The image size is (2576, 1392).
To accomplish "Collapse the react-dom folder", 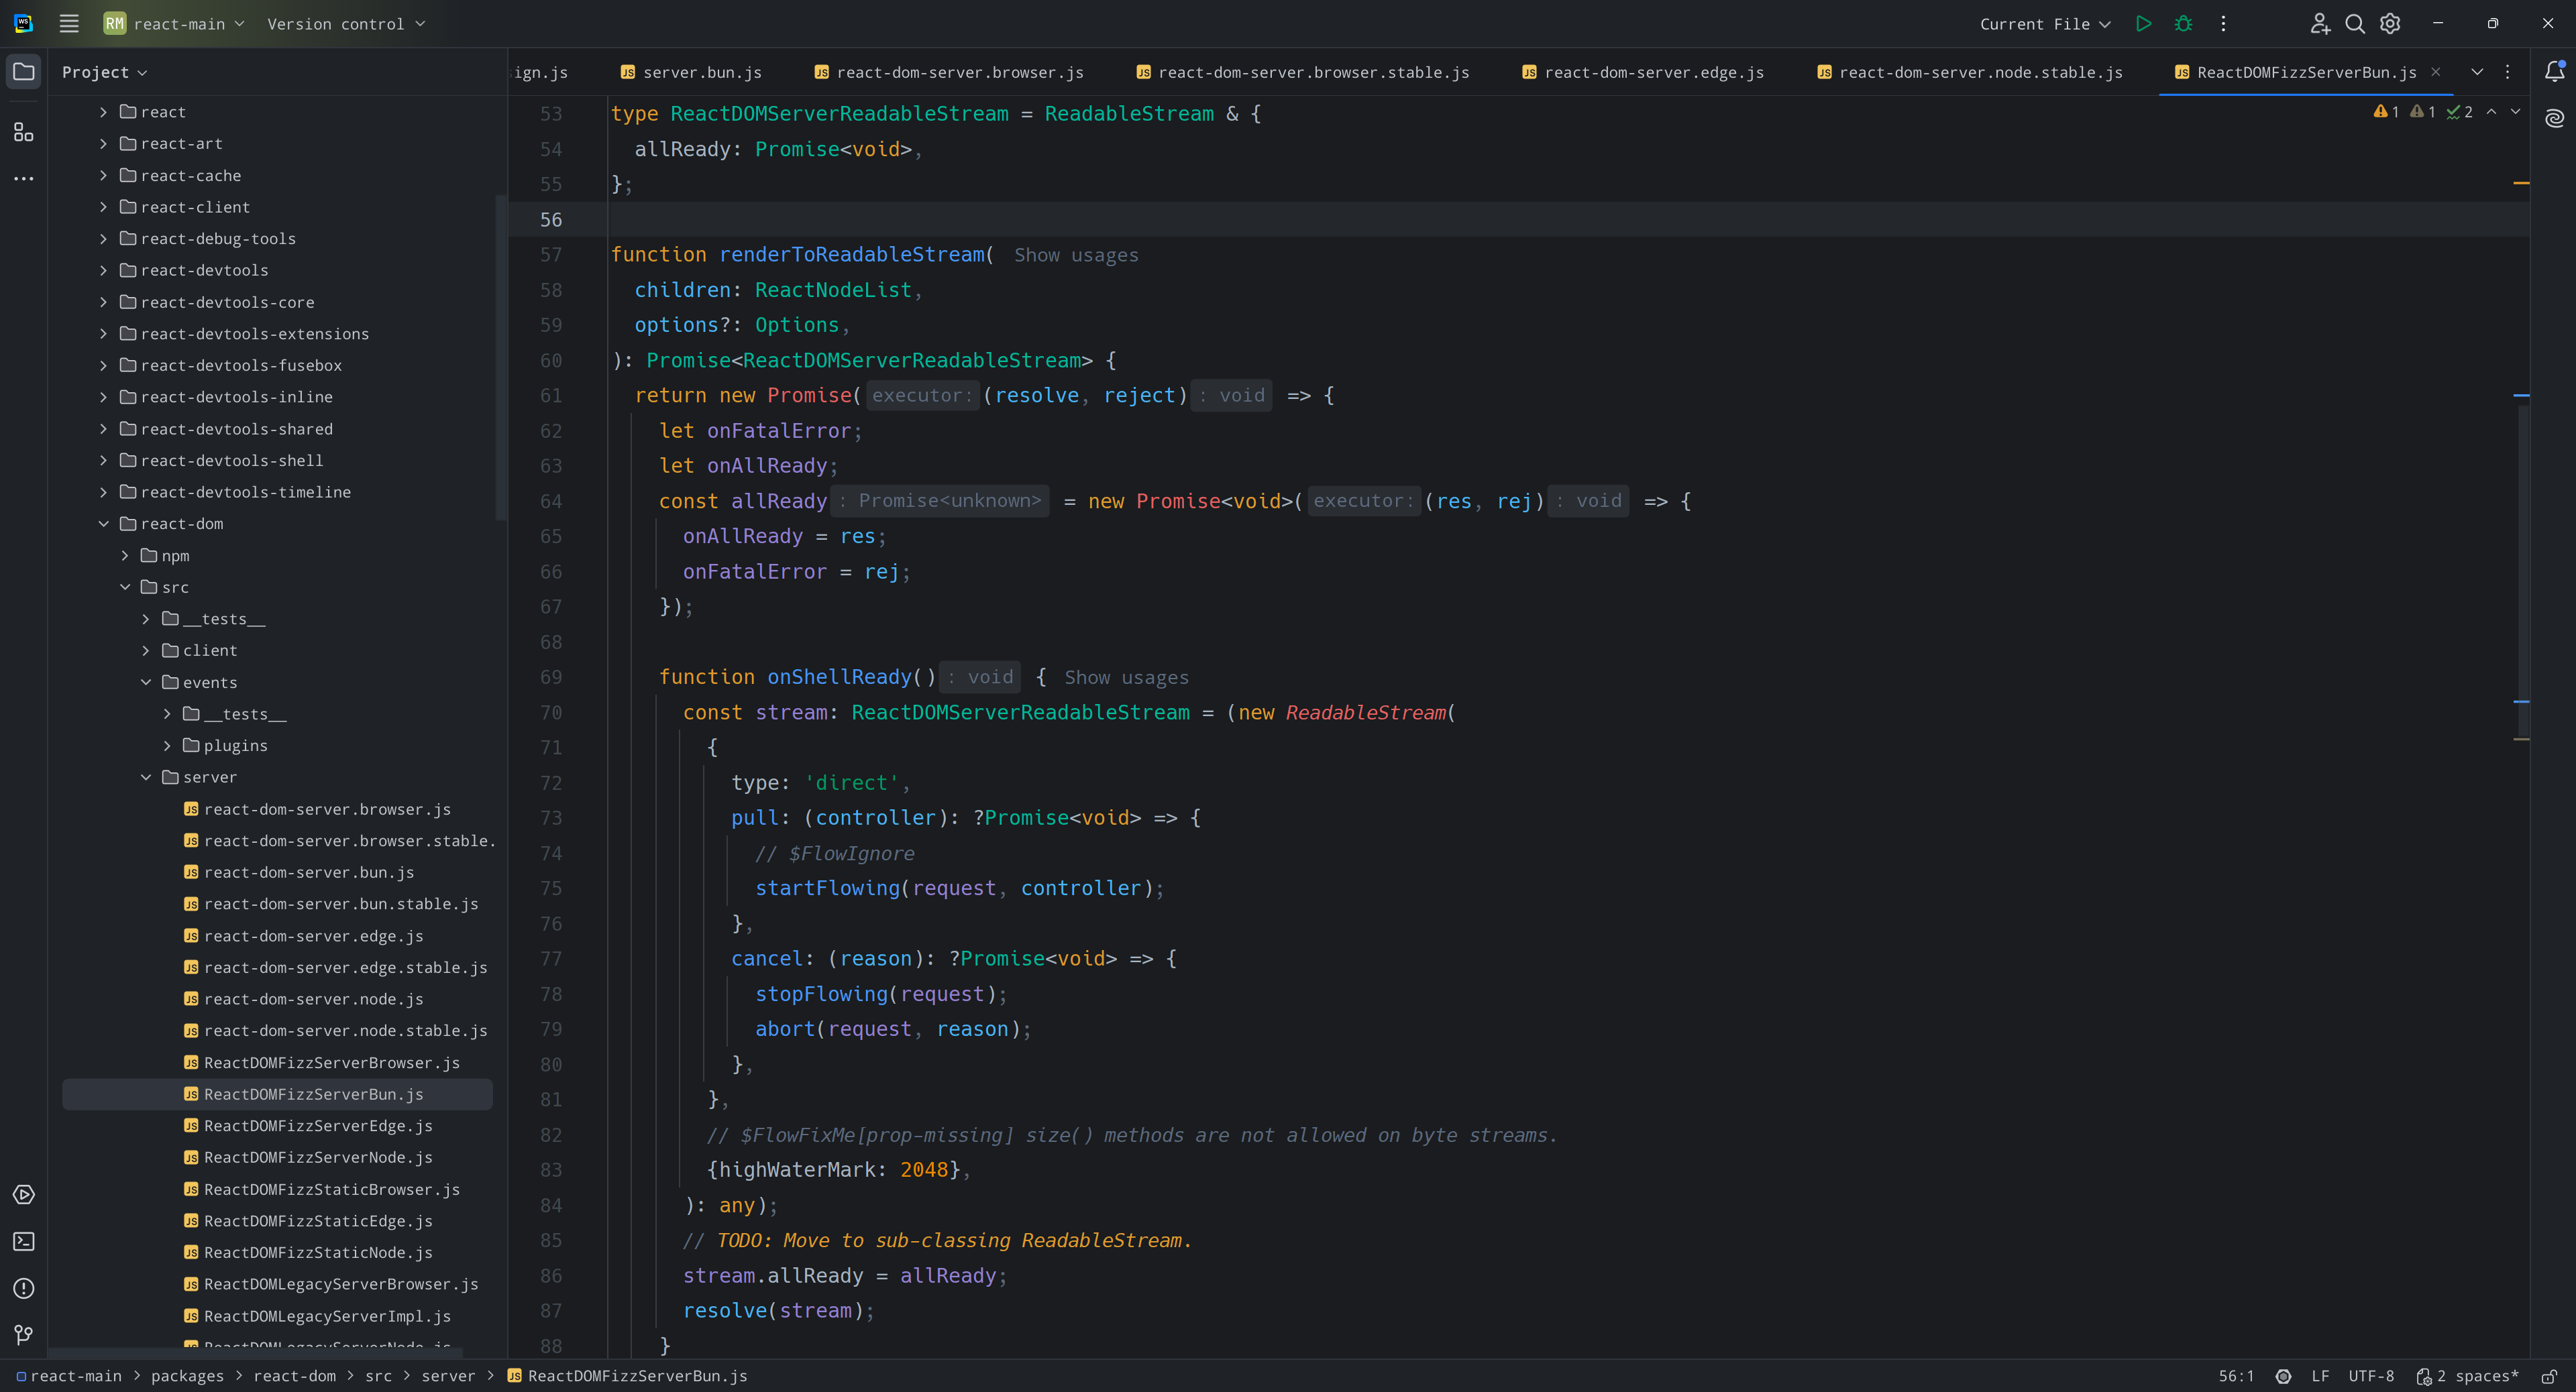I will click(x=103, y=524).
